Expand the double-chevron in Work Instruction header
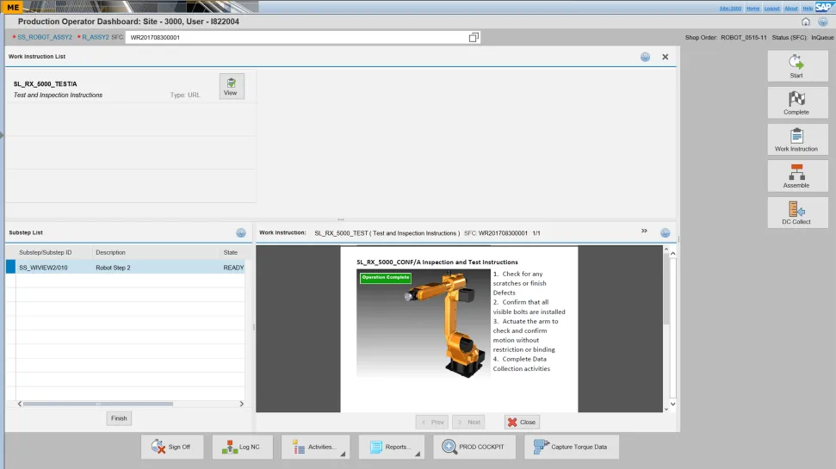This screenshot has height=469, width=836. (644, 231)
